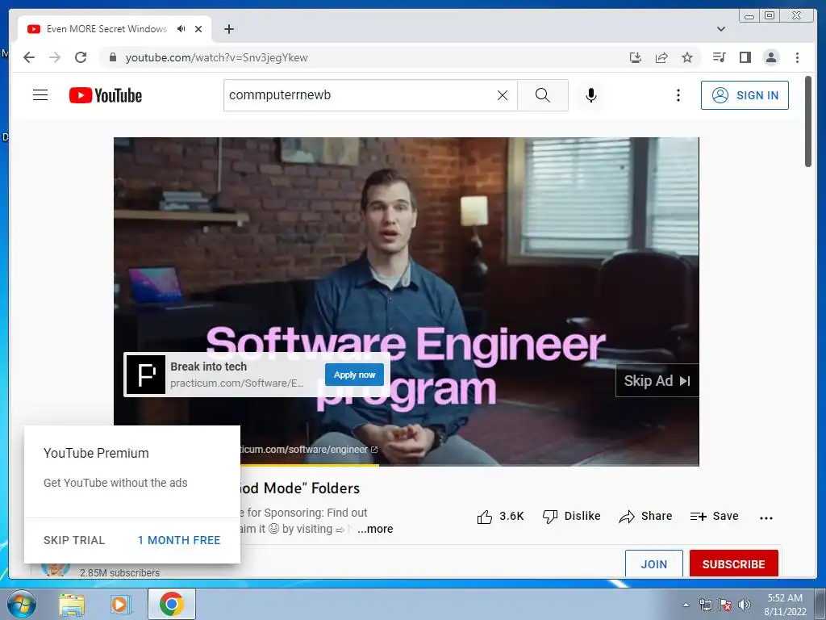Skip the ad
This screenshot has width=826, height=620.
[x=657, y=381]
